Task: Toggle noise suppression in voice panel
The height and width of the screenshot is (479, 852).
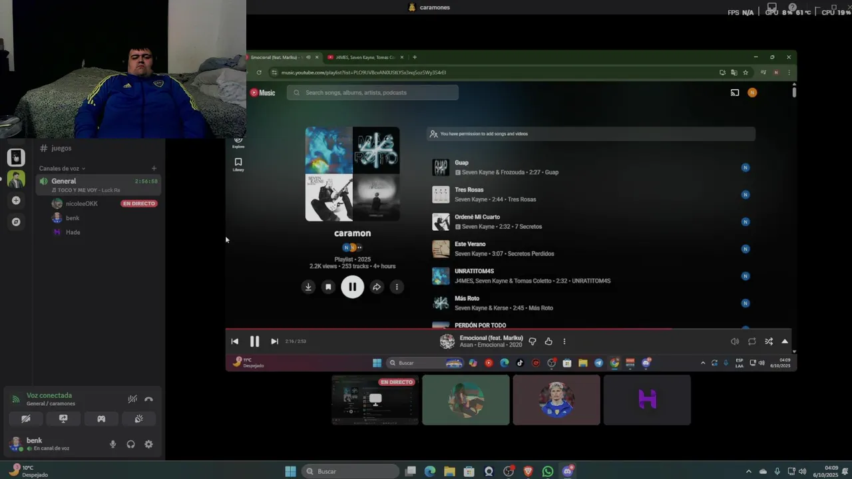Action: coord(132,399)
